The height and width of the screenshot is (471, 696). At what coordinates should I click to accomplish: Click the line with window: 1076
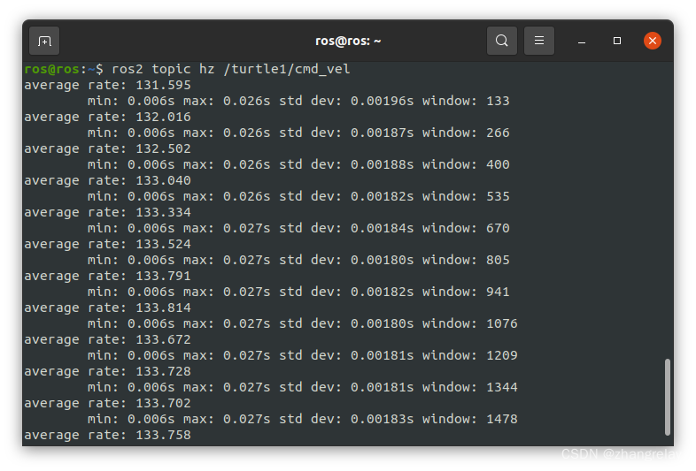302,324
